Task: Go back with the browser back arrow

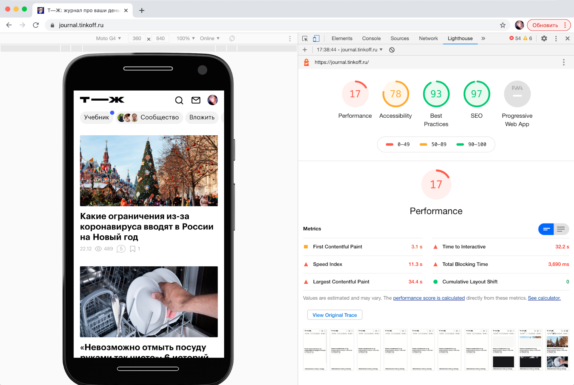Action: [9, 25]
